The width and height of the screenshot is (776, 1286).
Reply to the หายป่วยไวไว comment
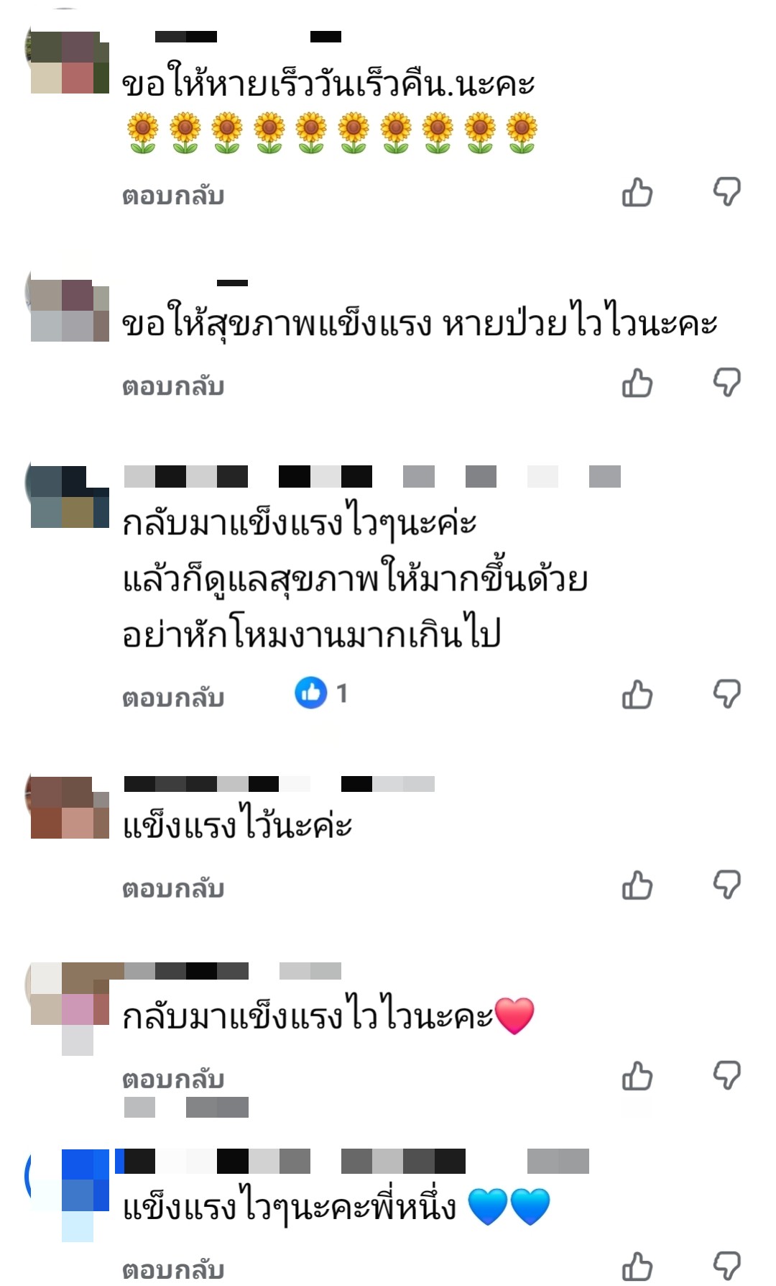click(x=173, y=386)
